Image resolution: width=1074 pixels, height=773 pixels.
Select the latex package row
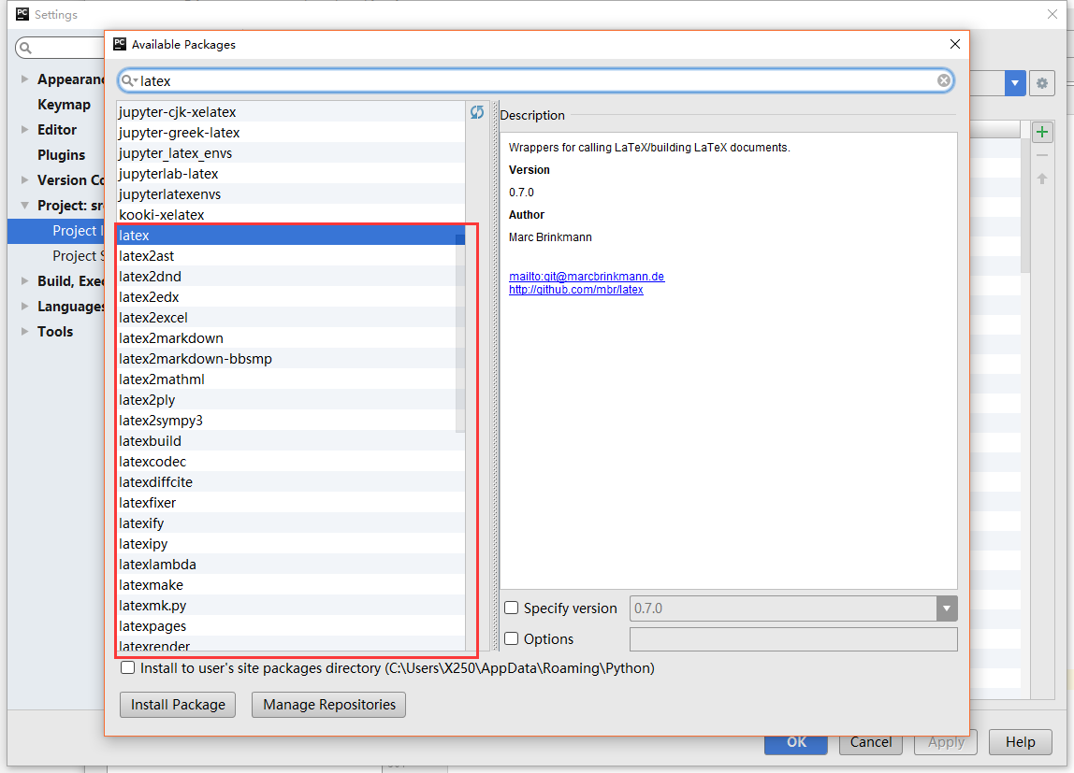tap(290, 236)
